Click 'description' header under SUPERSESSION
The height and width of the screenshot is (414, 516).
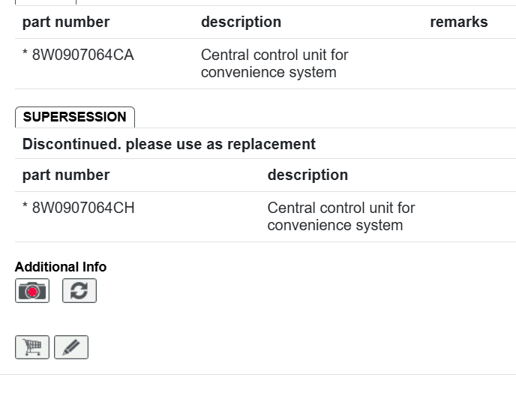tap(307, 175)
